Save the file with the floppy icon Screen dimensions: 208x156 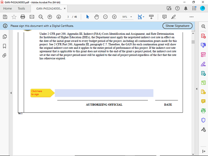5,17
